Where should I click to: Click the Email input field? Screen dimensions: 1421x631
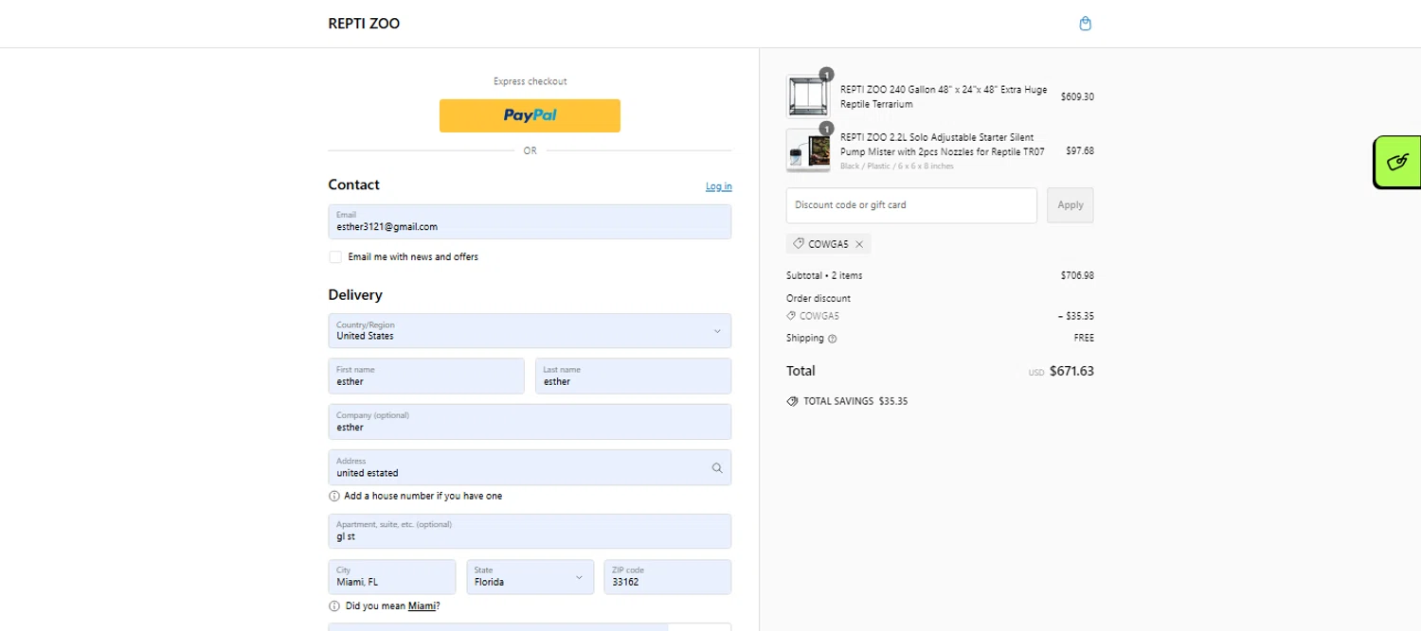point(530,221)
